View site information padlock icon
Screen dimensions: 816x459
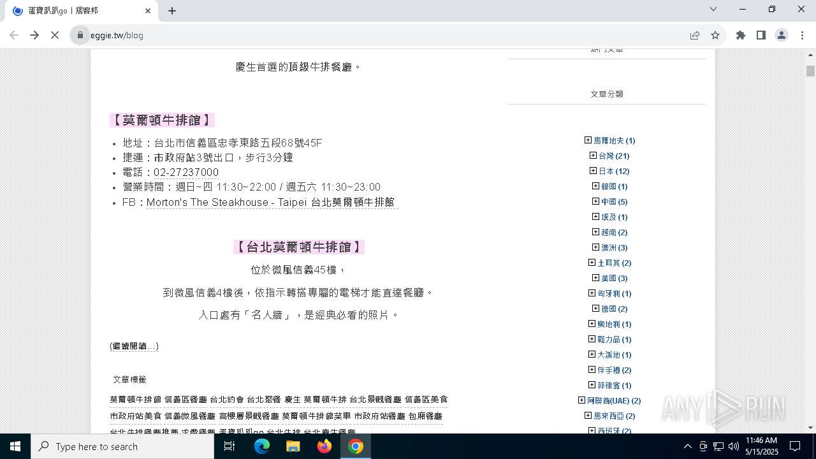coord(80,35)
